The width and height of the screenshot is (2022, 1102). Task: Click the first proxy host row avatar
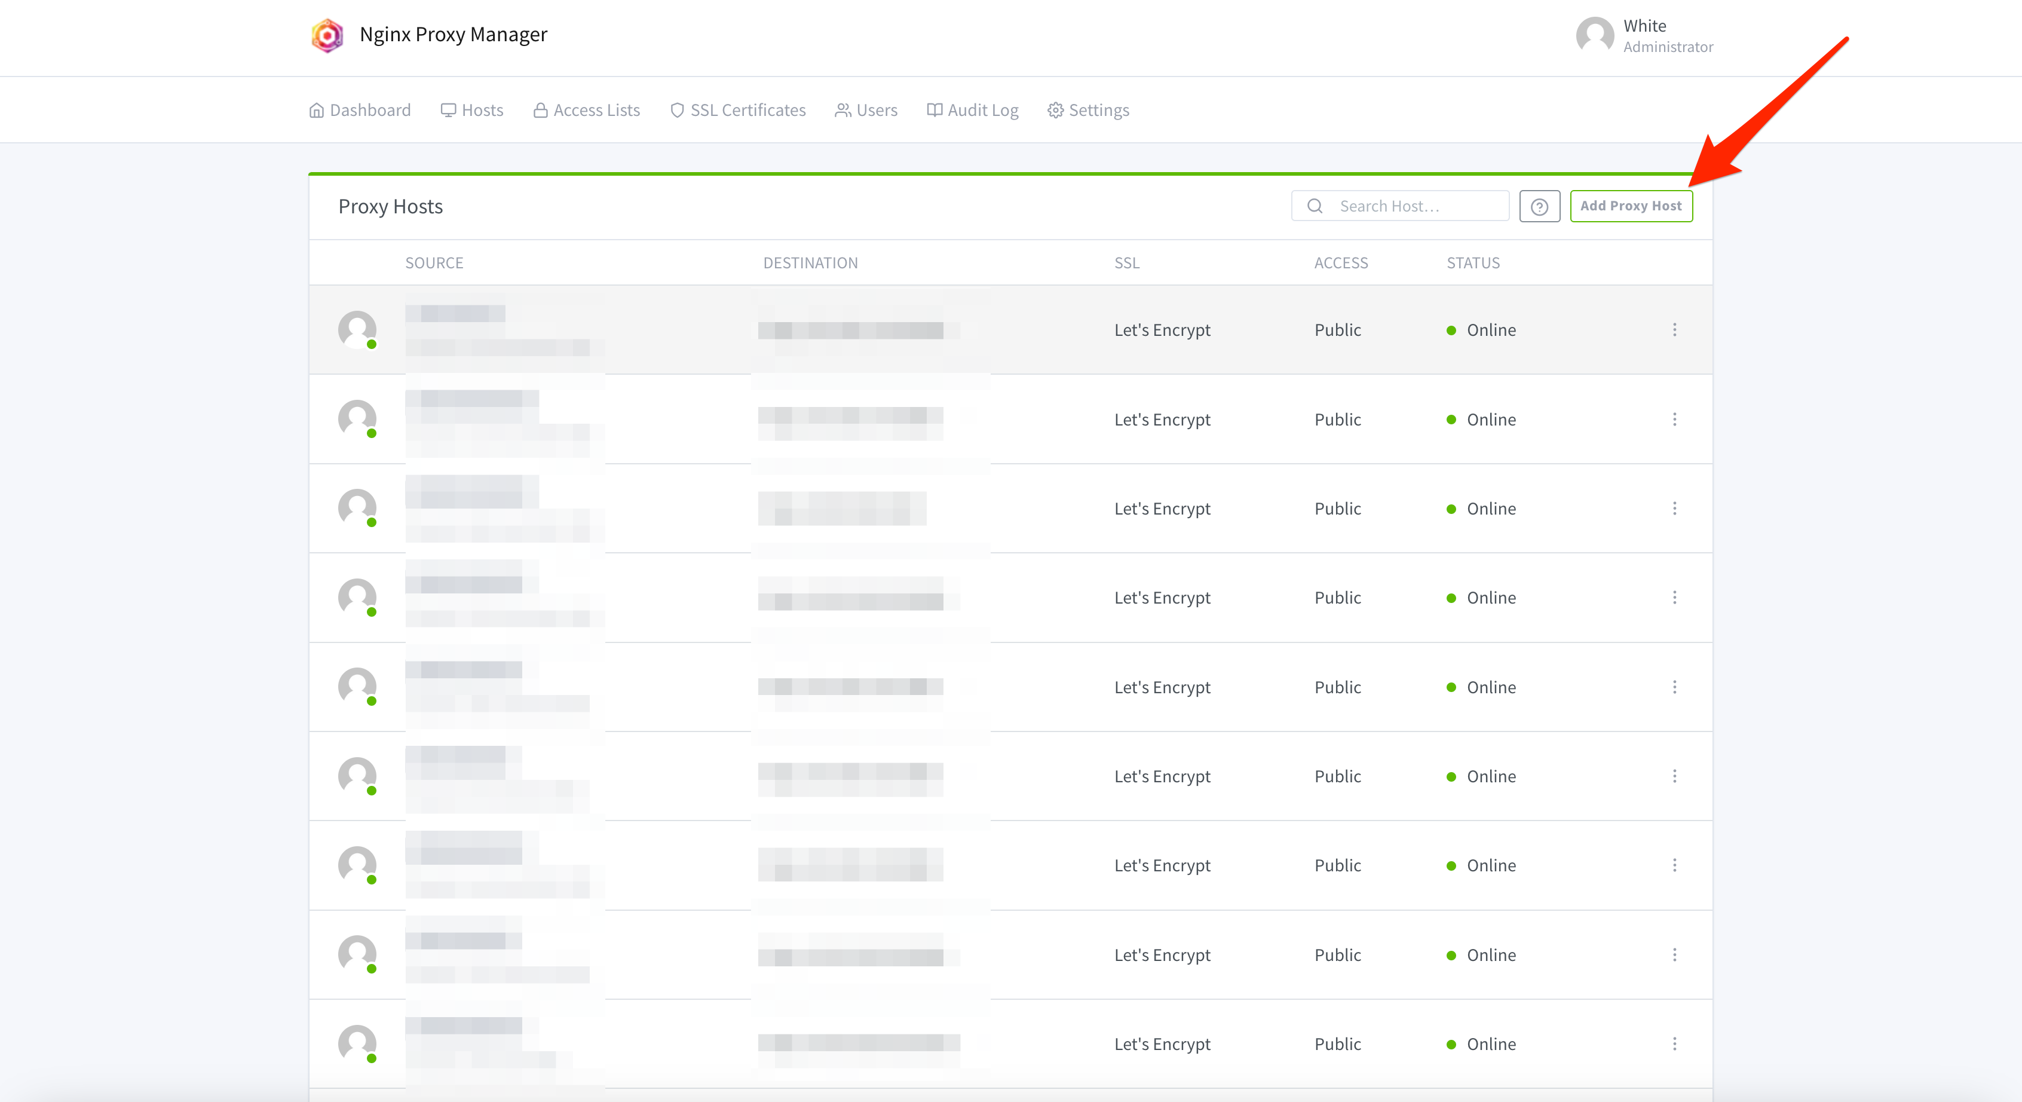(357, 330)
